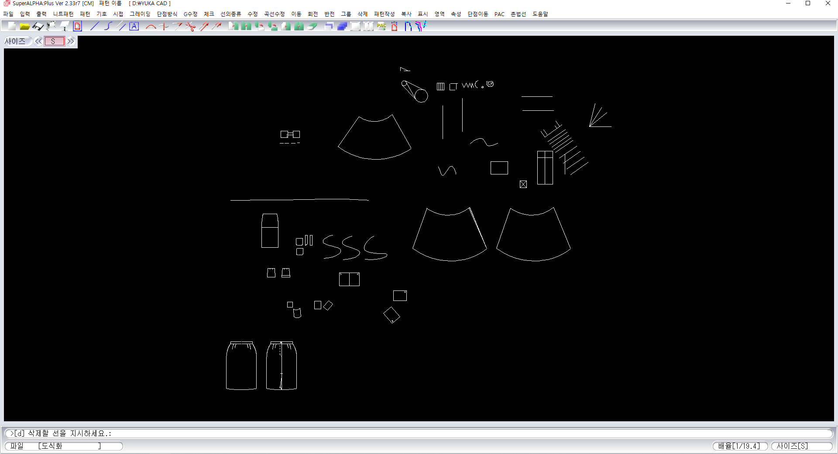
Task: Select the text 'A' tool
Action: (134, 26)
